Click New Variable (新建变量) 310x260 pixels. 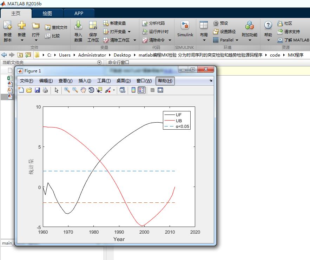(x=114, y=23)
